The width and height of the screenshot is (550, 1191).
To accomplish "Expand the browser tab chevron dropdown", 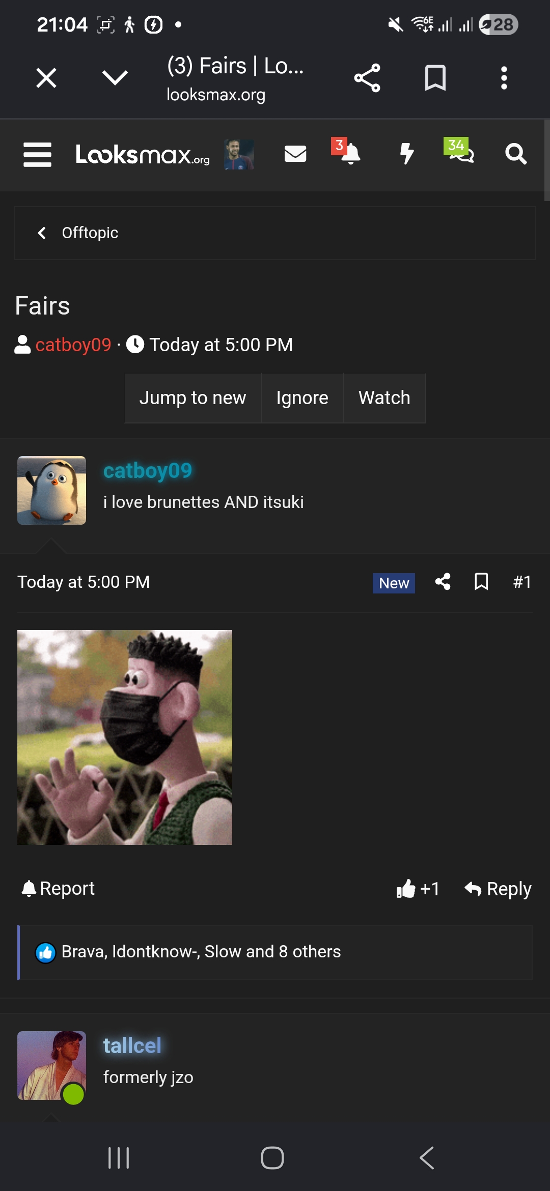I will (115, 78).
